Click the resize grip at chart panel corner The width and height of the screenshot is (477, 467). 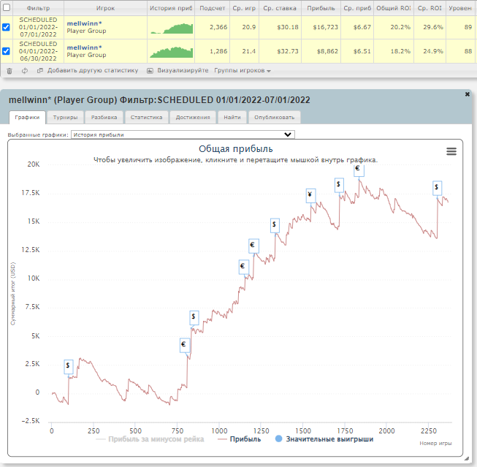(467, 459)
